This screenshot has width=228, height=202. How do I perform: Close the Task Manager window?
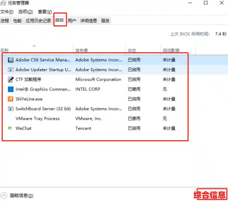click(221, 3)
